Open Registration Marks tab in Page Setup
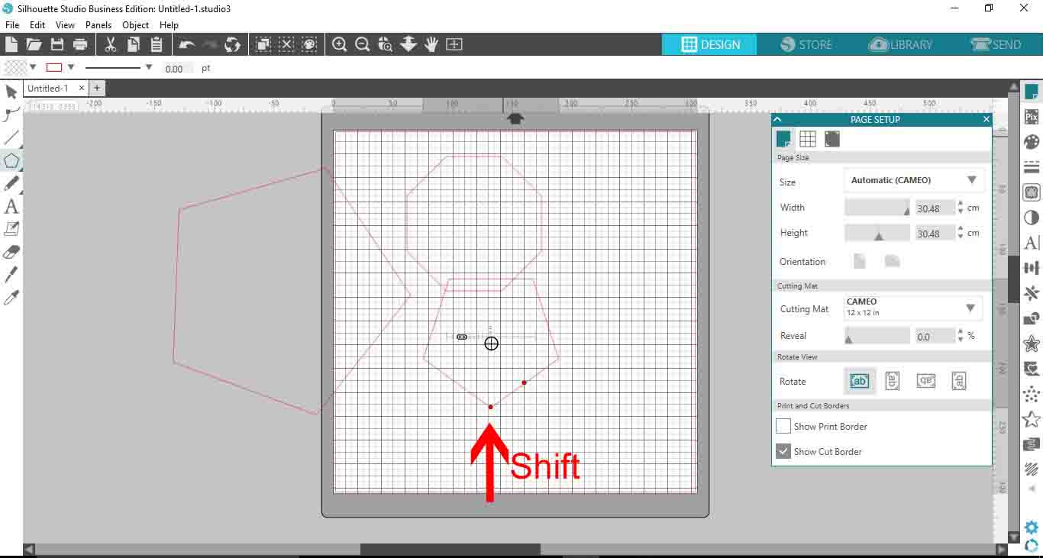This screenshot has height=558, width=1043. pos(832,139)
